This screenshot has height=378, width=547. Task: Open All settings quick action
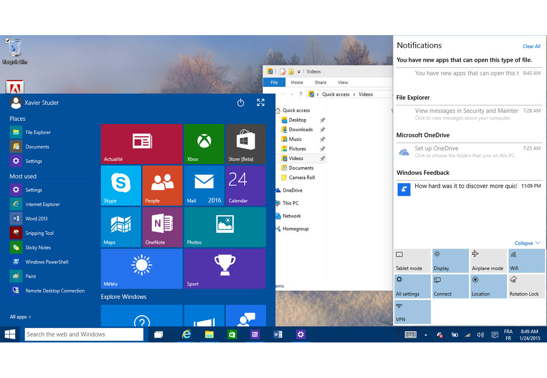coord(413,286)
